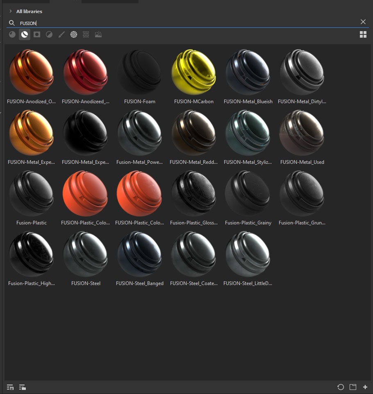Filter assets by materials type
This screenshot has width=373, height=394.
point(12,34)
